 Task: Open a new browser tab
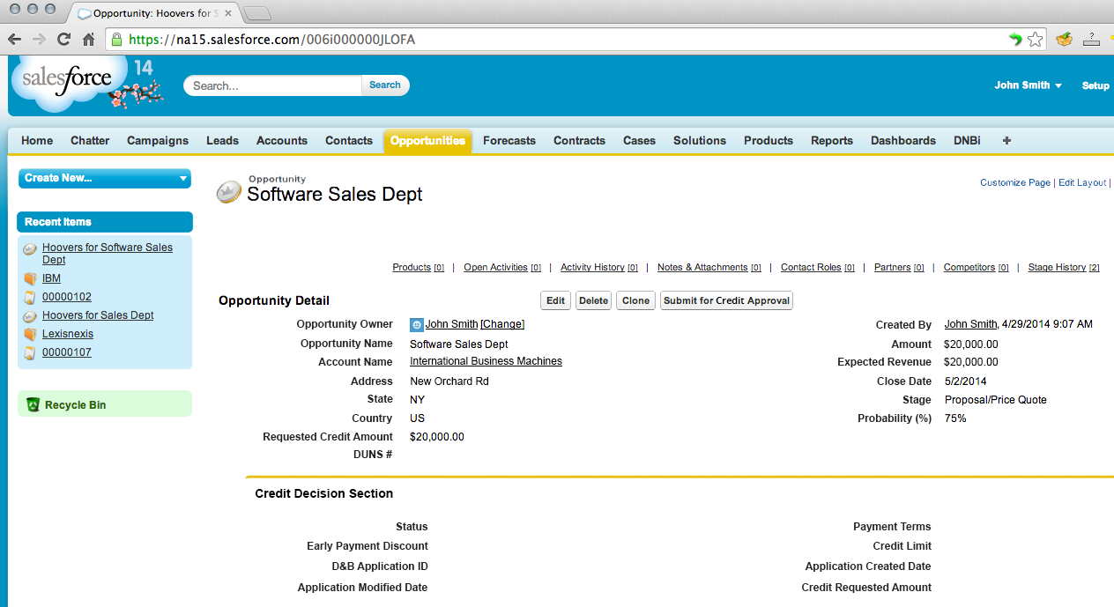pos(256,13)
